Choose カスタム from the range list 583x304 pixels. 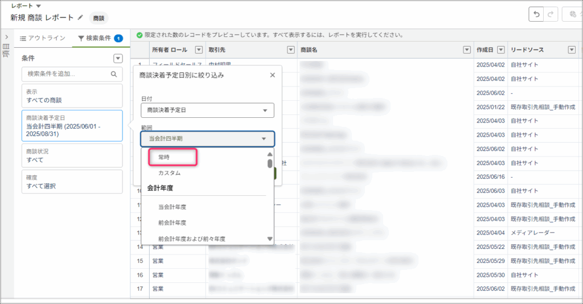tap(170, 172)
